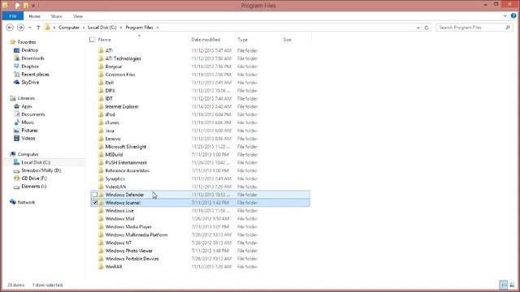Select the Music library

coord(28,122)
